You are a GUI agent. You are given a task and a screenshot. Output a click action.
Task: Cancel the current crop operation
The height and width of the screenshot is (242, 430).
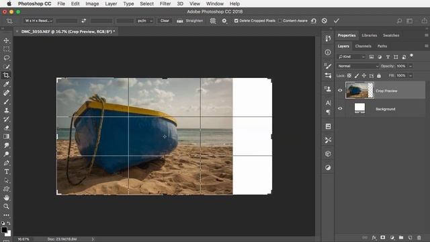(325, 21)
